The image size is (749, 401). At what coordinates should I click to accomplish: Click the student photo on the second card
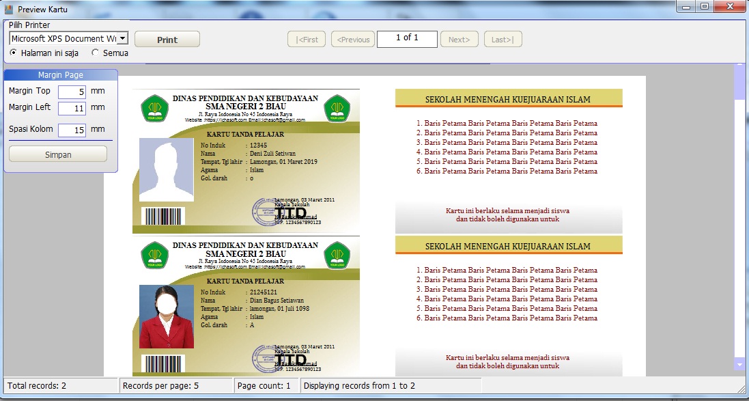coord(166,316)
